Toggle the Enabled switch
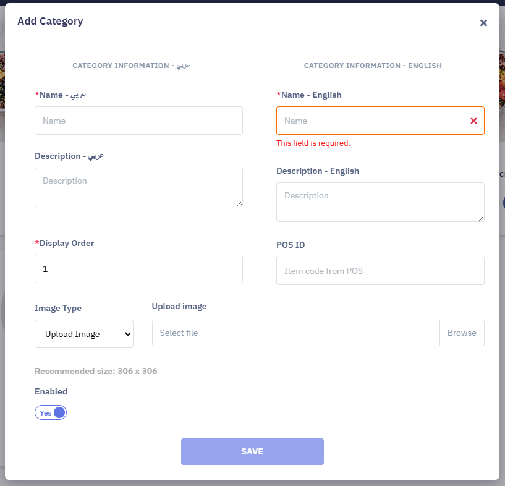 click(51, 412)
